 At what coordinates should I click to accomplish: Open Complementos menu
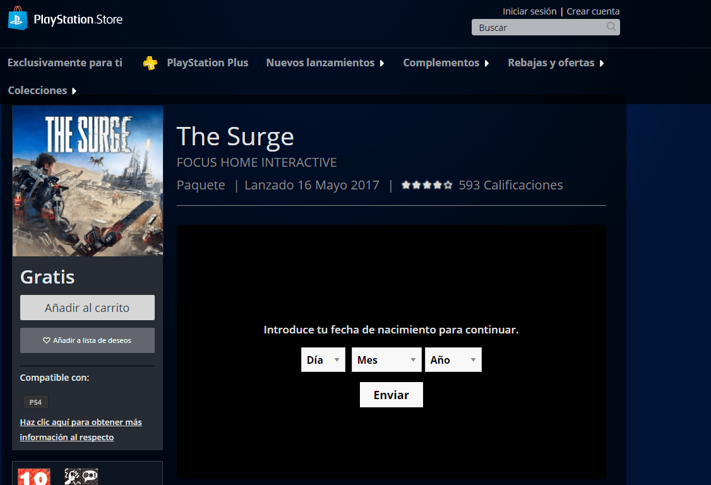pyautogui.click(x=441, y=63)
